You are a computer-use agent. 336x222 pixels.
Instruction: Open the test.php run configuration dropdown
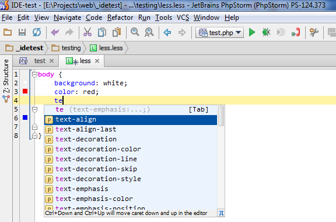click(219, 33)
